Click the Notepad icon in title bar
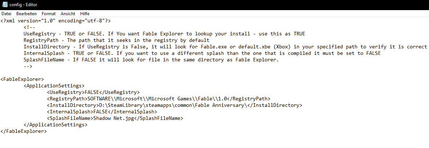429x148 pixels. tap(4, 5)
